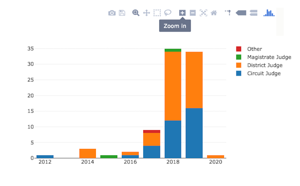
Task: Toggle Other series in legend
Action: click(255, 49)
